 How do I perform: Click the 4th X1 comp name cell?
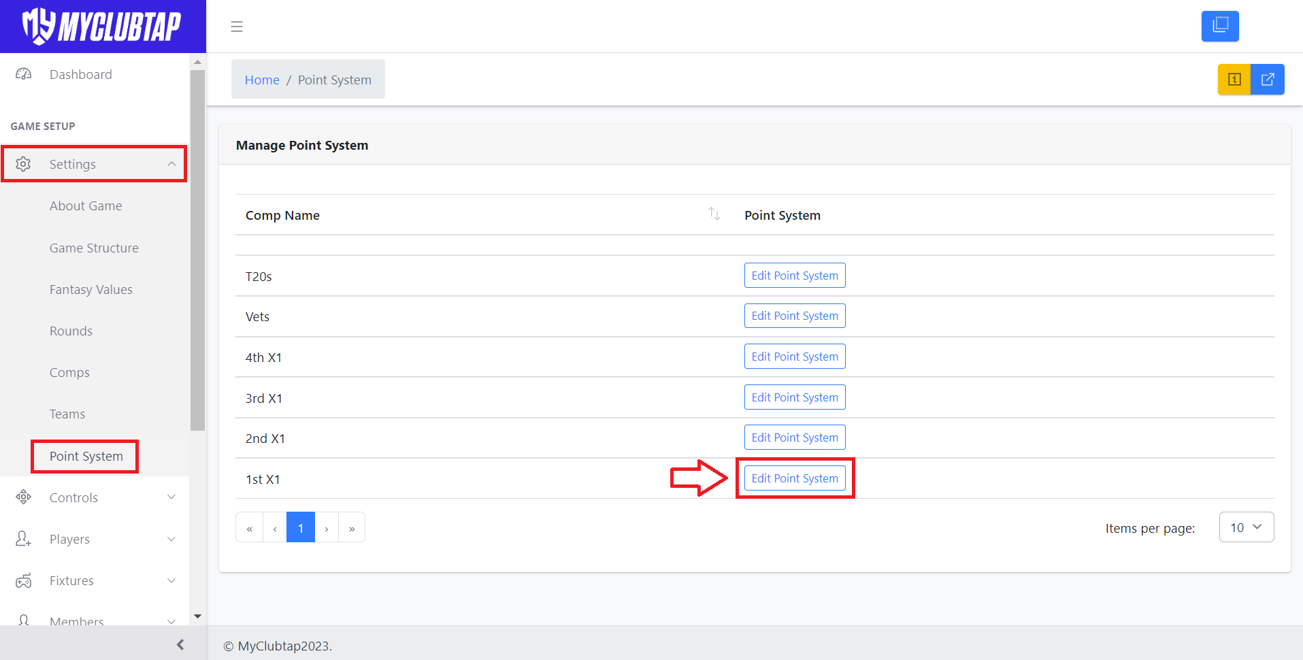pyautogui.click(x=263, y=357)
